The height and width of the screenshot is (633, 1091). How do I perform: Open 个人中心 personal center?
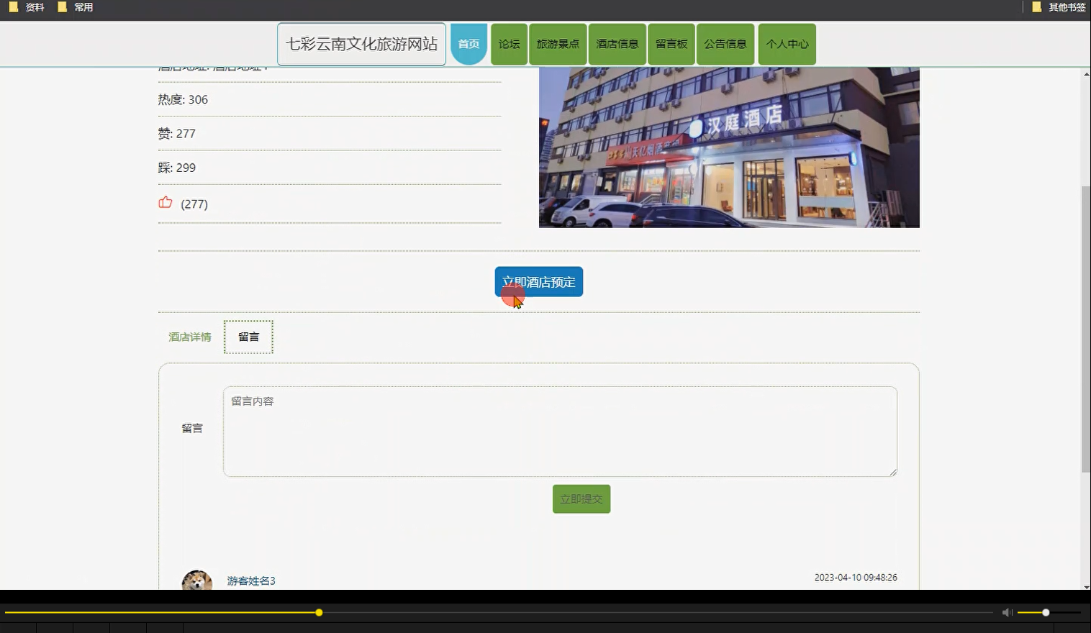click(787, 44)
